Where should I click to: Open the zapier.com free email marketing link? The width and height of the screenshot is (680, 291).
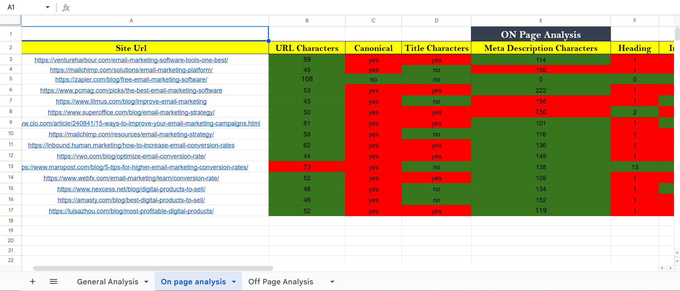point(131,80)
